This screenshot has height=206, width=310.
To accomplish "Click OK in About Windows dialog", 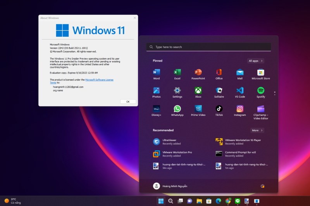I will click(x=128, y=101).
